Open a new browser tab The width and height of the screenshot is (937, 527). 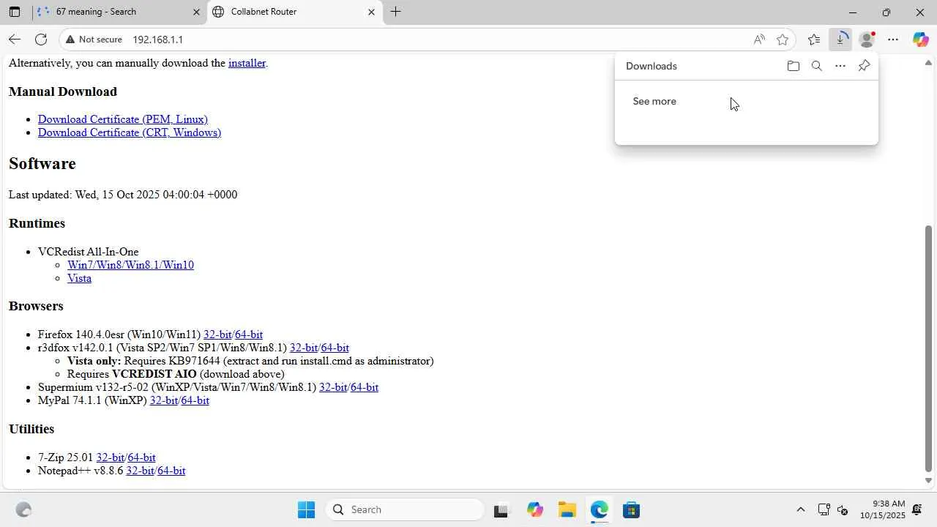point(395,12)
